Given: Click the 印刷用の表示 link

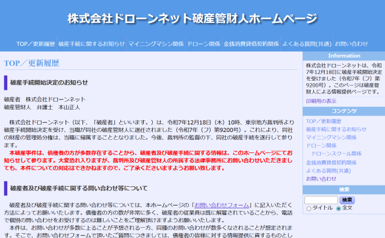Looking at the screenshot, I should [x=321, y=101].
